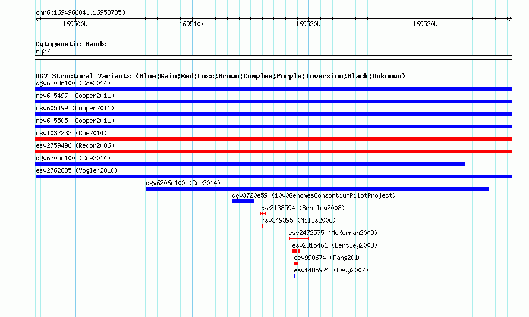
Task: Click the 169510k ruler tick label
Action: [x=191, y=24]
